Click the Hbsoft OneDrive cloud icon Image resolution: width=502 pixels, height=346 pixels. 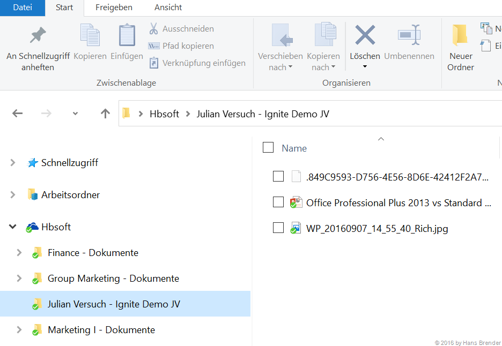click(x=33, y=227)
